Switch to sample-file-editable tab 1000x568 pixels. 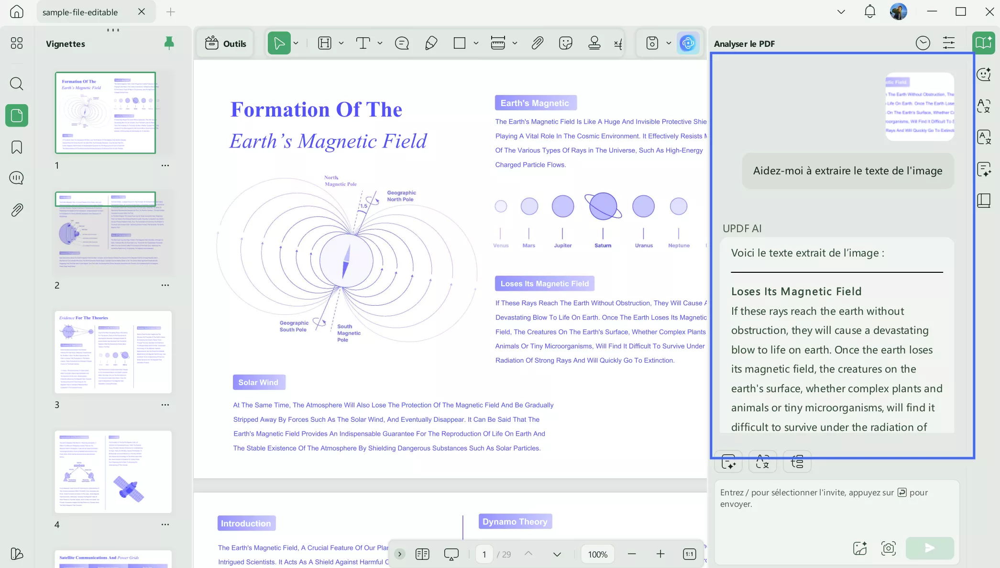[x=80, y=12]
